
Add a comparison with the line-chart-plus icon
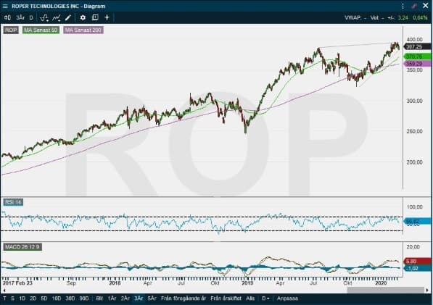click(x=57, y=17)
